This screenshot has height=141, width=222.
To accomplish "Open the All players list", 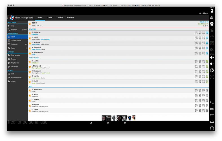I will pos(17,63).
